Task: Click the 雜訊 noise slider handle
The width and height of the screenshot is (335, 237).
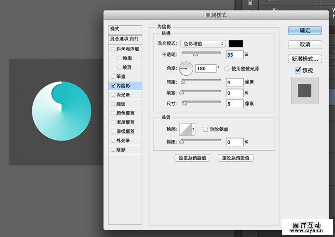Action: tap(181, 141)
